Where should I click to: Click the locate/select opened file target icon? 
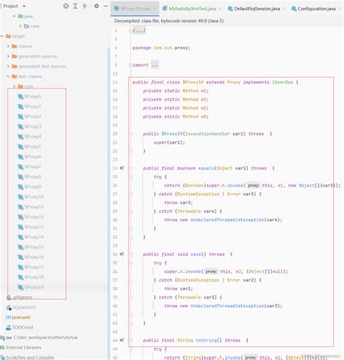[x=66, y=6]
